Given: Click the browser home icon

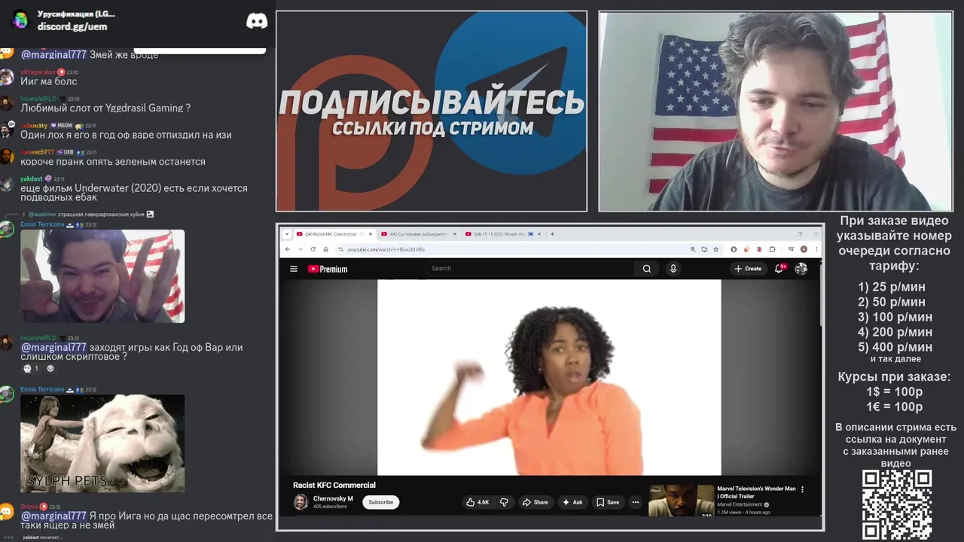Looking at the screenshot, I should coord(326,249).
